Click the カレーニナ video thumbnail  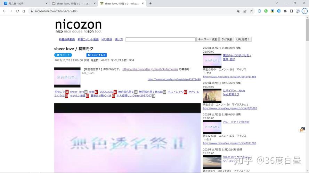tap(212, 127)
